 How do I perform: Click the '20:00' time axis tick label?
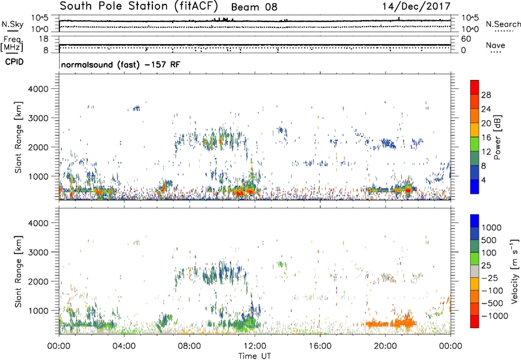[x=385, y=346]
